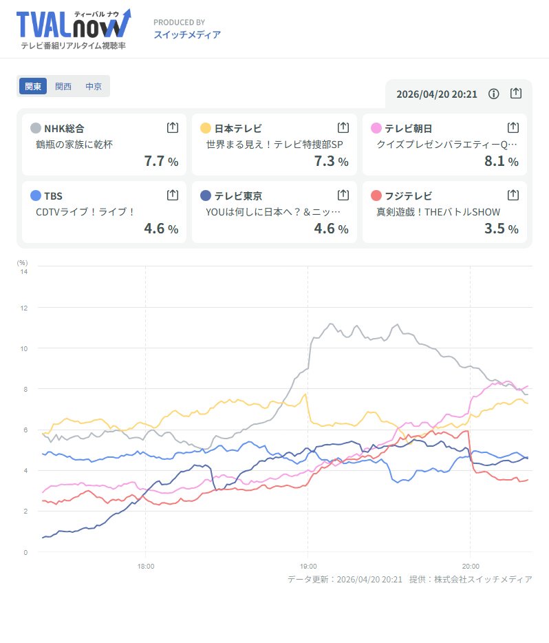The image size is (549, 643).
Task: Click the gray NHK総合 color dot
Action: click(x=36, y=128)
